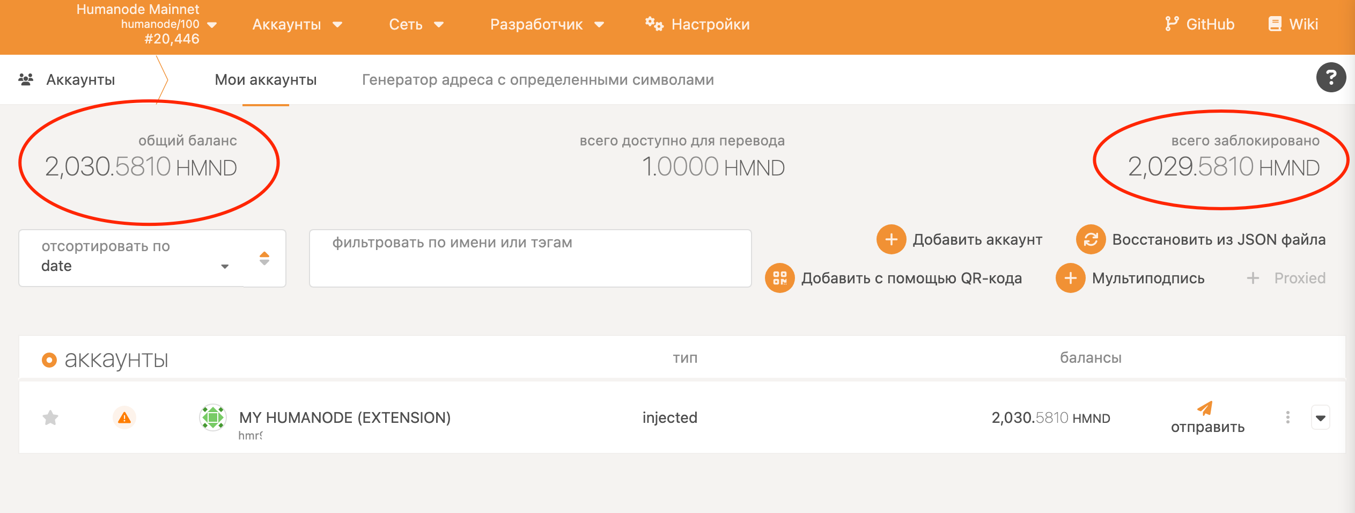
Task: Click the GitHub branch icon
Action: (x=1172, y=24)
